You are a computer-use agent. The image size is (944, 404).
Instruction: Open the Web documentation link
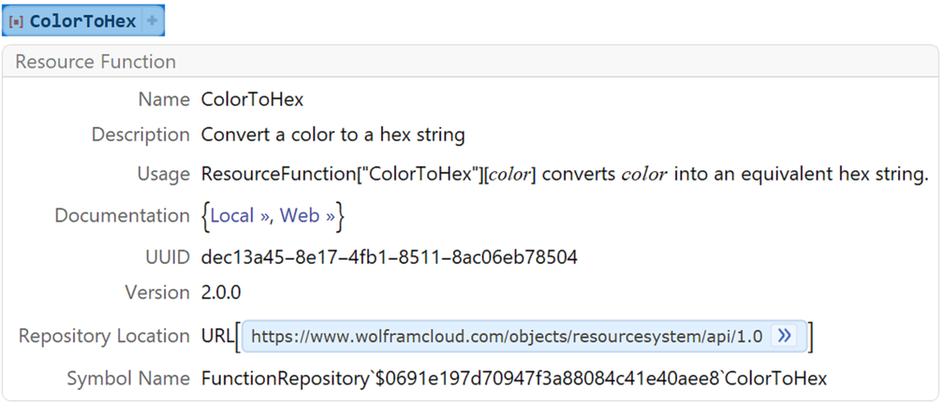tap(308, 216)
